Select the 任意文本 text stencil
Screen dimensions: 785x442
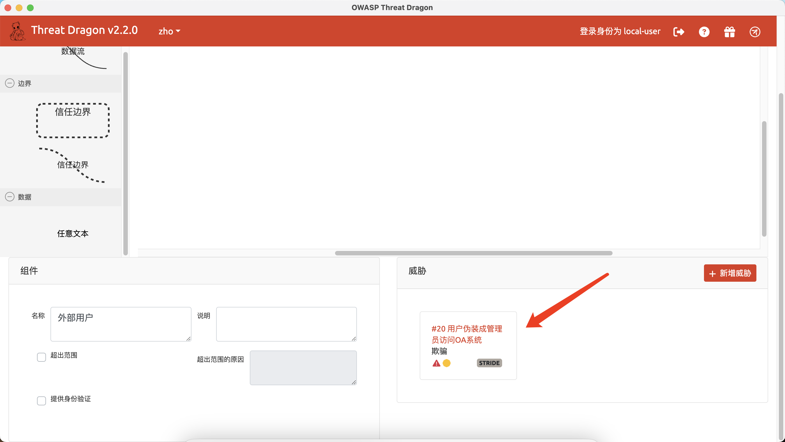[x=73, y=234]
